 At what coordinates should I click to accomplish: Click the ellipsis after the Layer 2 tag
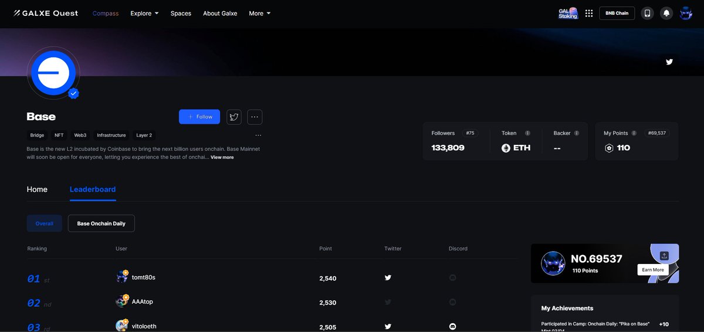tap(258, 135)
